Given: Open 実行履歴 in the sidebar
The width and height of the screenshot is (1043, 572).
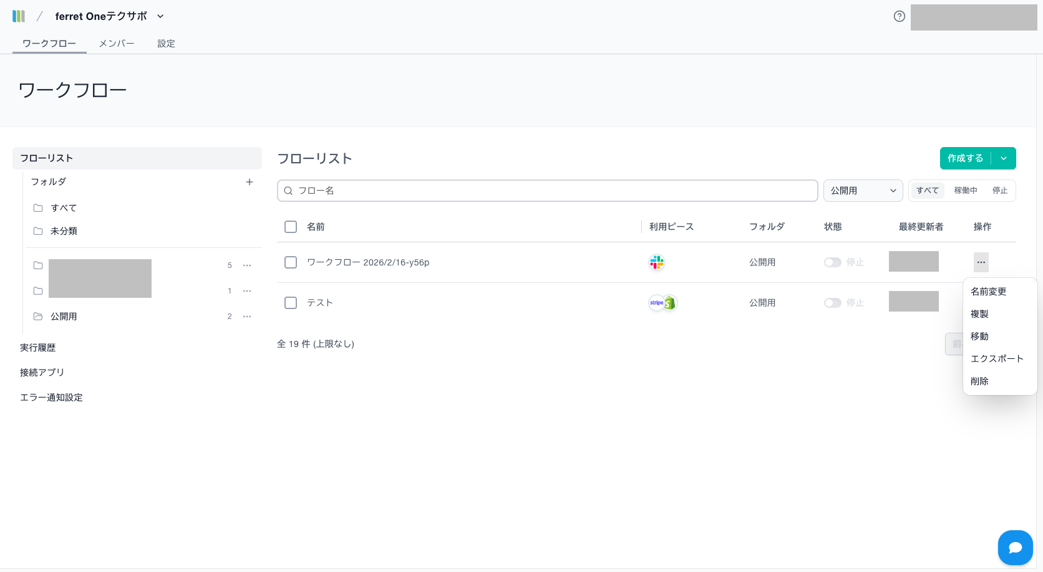Looking at the screenshot, I should tap(38, 348).
